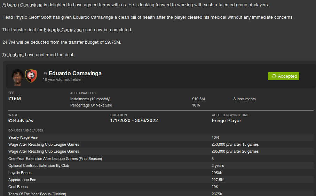Click the Fringe Player agreed playing time
The height and width of the screenshot is (196, 316).
pyautogui.click(x=226, y=121)
